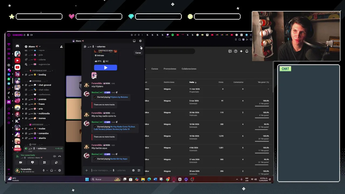Open YouTube Studio notifications bell
This screenshot has width=345, height=194.
click(x=247, y=51)
